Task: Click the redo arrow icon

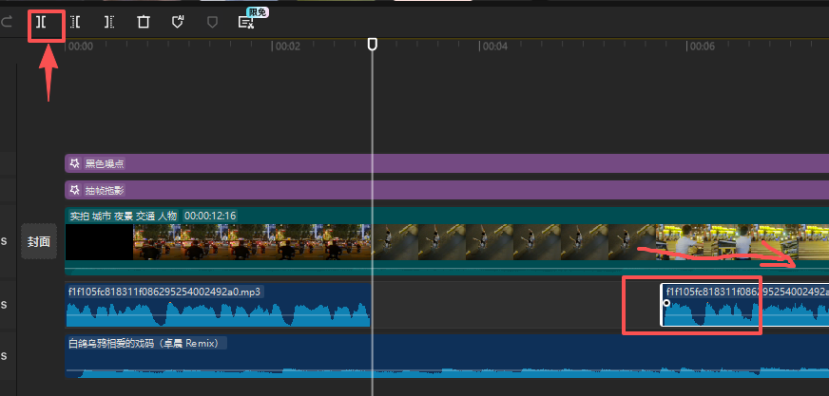Action: pos(8,22)
